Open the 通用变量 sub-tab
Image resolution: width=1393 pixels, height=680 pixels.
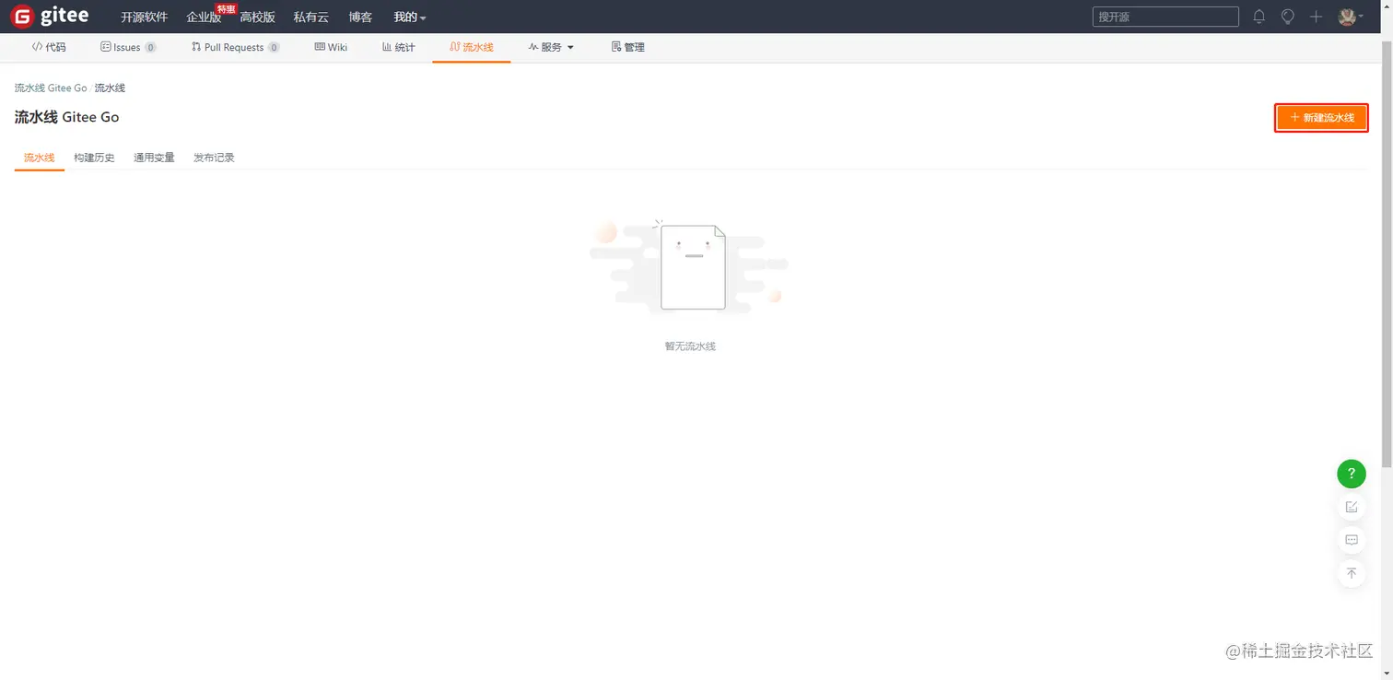154,158
